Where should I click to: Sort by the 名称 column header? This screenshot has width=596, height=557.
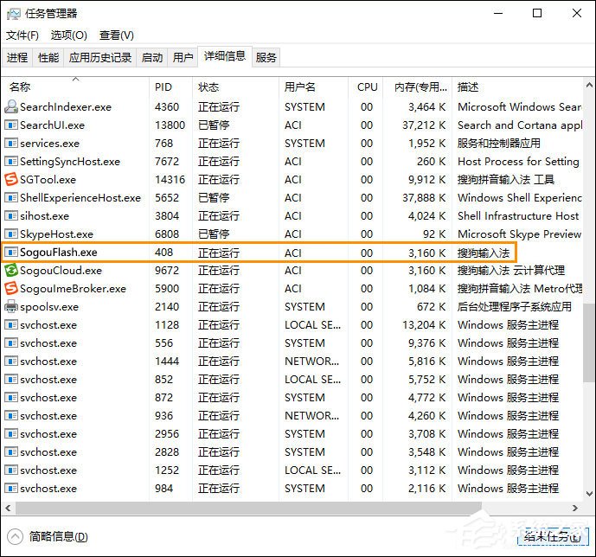click(75, 87)
